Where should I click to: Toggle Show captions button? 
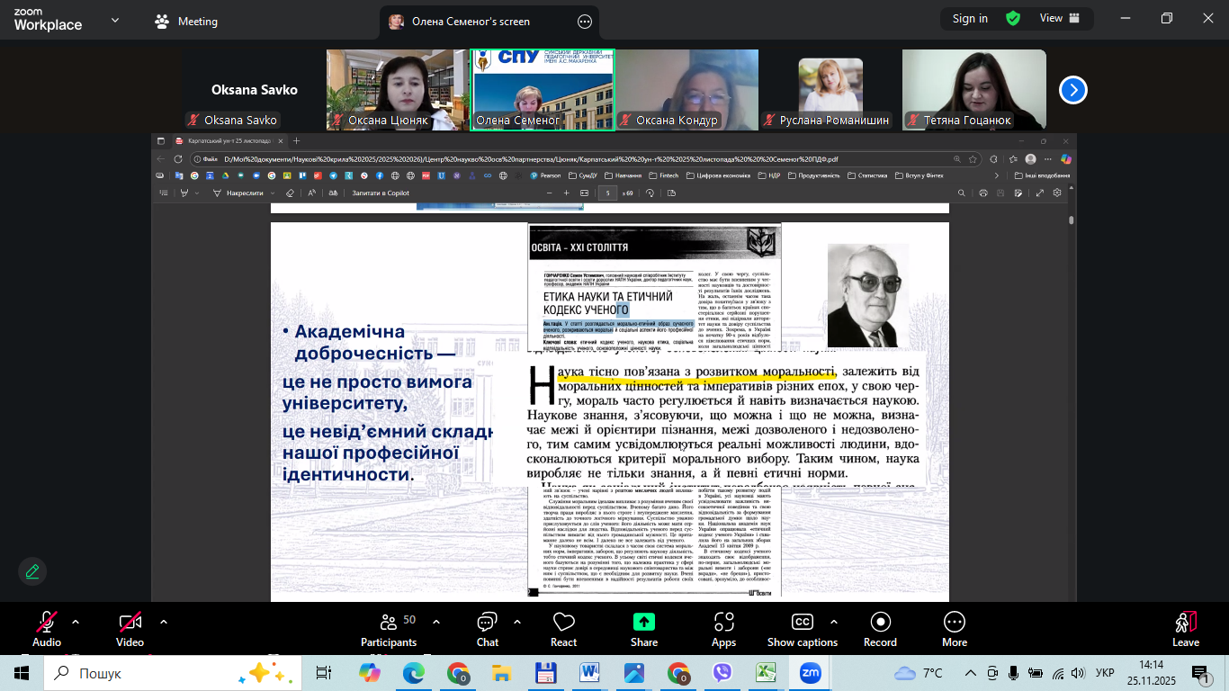(x=802, y=623)
